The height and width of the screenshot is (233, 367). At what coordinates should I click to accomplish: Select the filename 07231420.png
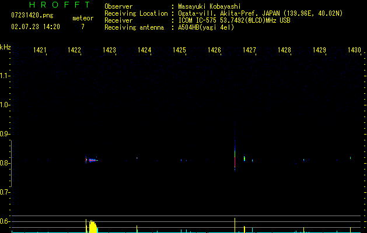[32, 15]
